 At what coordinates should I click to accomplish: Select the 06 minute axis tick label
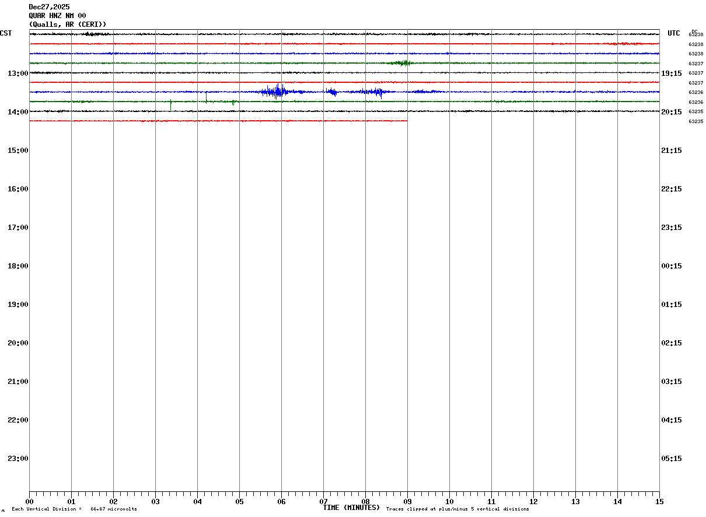coord(281,502)
